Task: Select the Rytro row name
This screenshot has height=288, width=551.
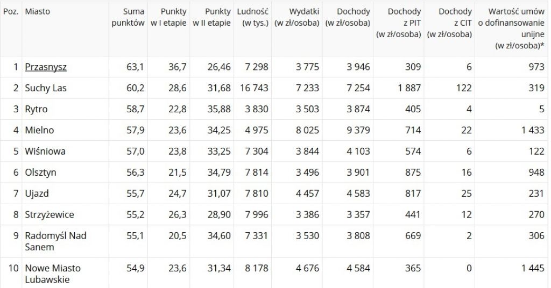Action: pyautogui.click(x=36, y=109)
